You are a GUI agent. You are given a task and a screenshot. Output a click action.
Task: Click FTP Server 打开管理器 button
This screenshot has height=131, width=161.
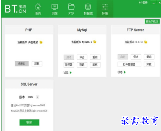point(129,64)
